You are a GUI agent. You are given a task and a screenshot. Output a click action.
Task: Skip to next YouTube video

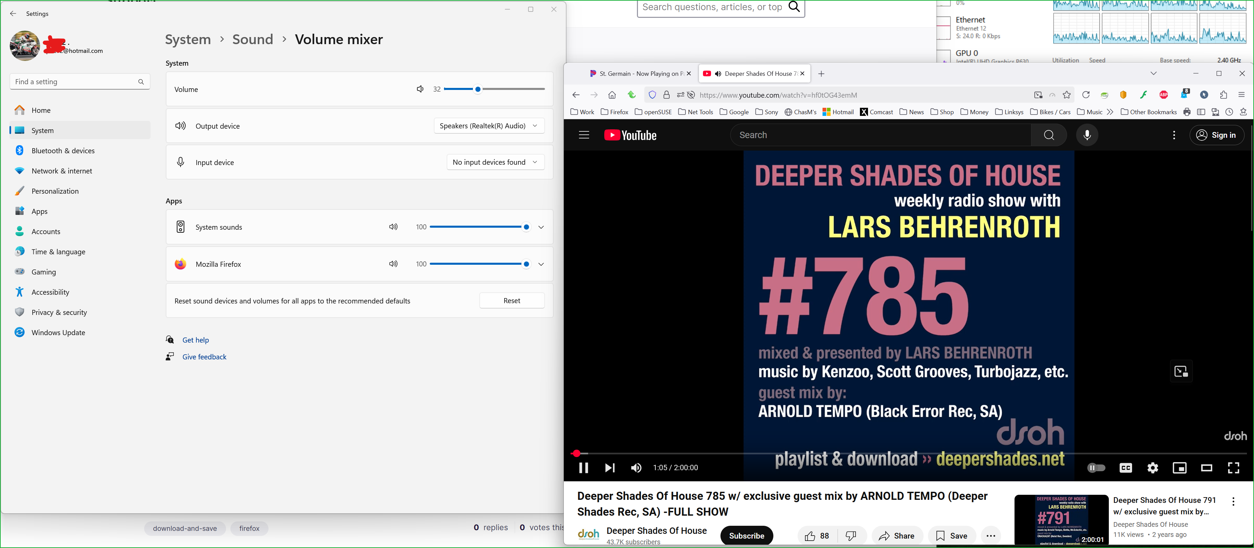(x=609, y=468)
